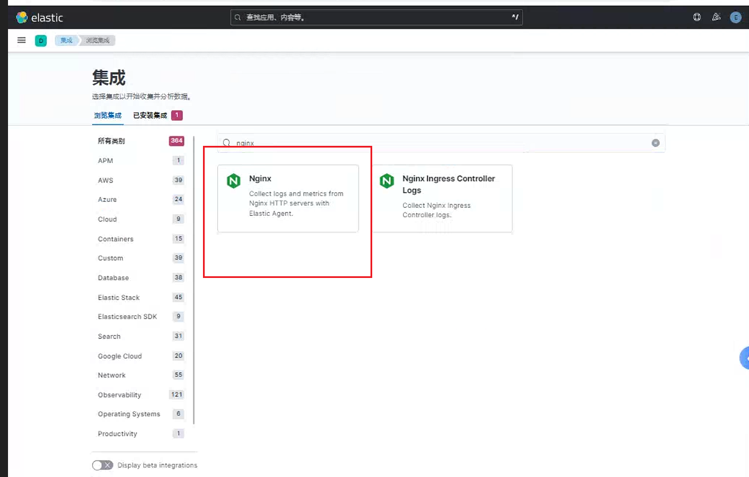Click the 选择集成以开始收集并分析数据 subtitle
The height and width of the screenshot is (477, 749).
pyautogui.click(x=141, y=97)
